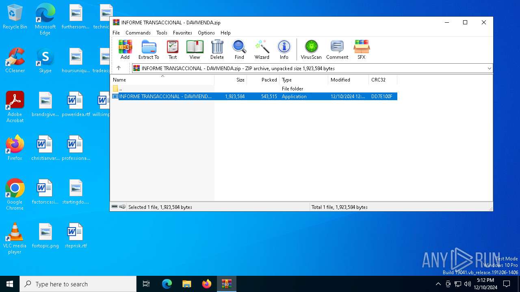The image size is (520, 292).
Task: Sort by Type column header
Action: (x=304, y=80)
